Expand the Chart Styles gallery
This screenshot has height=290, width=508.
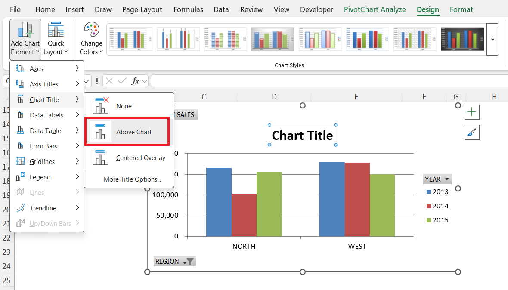(493, 39)
